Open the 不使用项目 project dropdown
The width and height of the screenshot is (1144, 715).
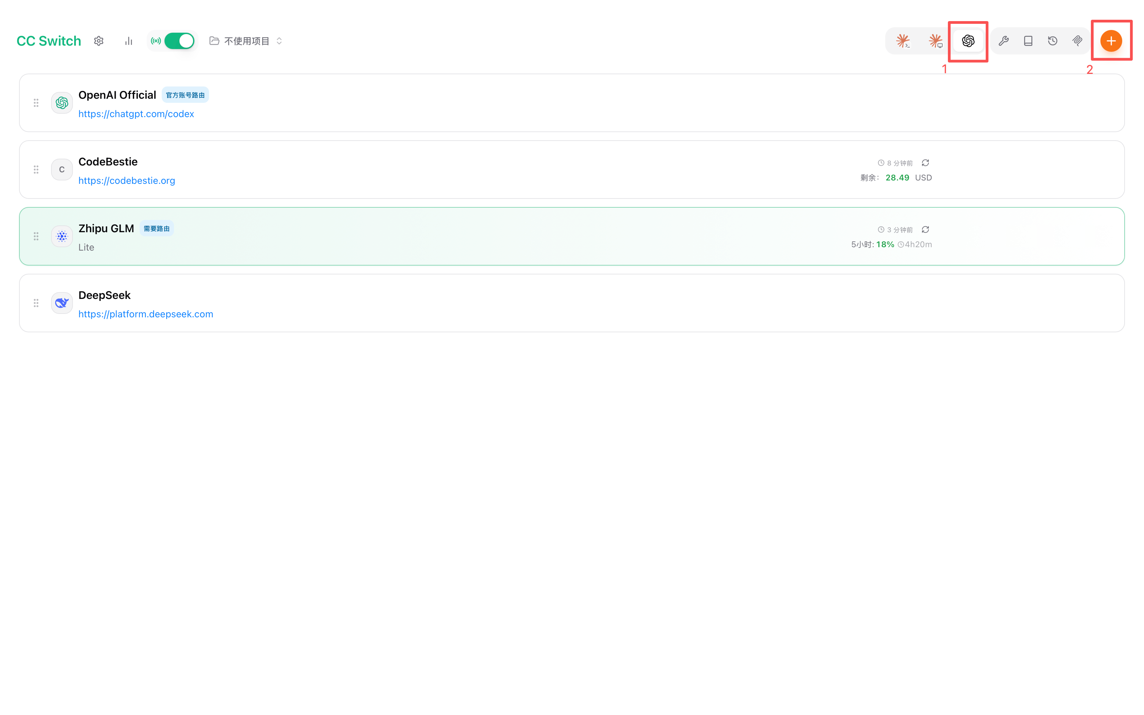pos(246,41)
